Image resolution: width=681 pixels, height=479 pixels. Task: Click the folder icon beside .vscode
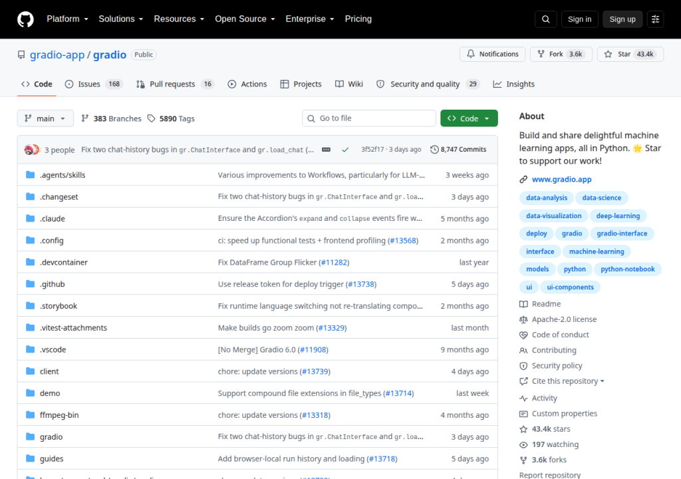point(30,349)
